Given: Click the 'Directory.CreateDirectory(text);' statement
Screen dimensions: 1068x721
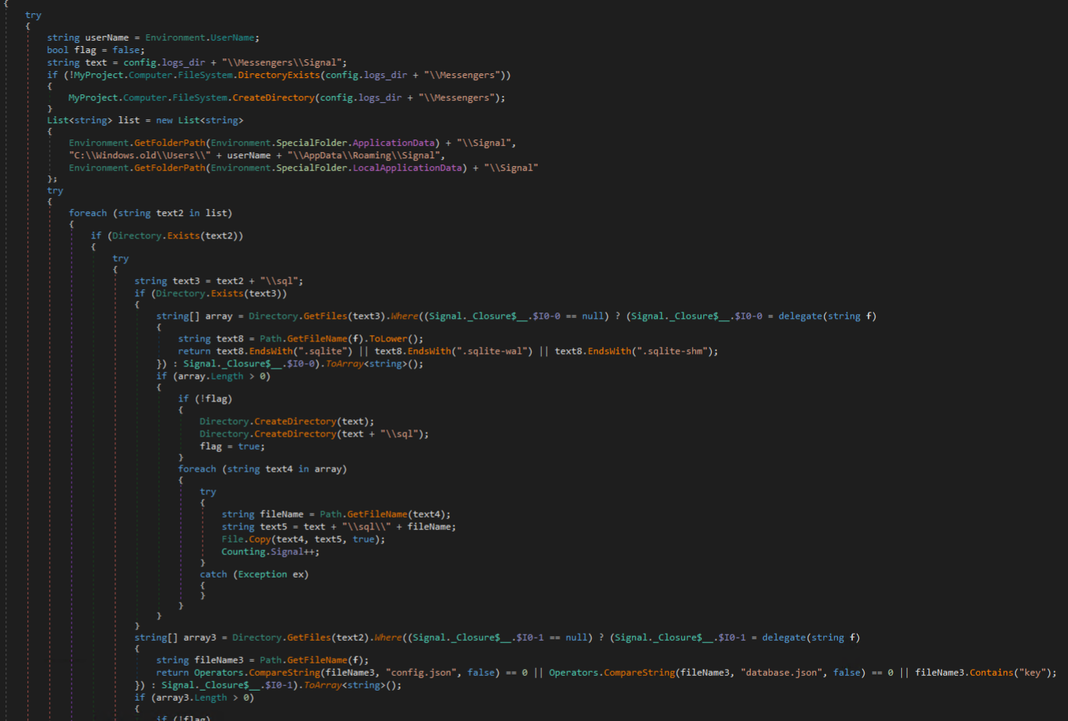Looking at the screenshot, I should pos(287,421).
